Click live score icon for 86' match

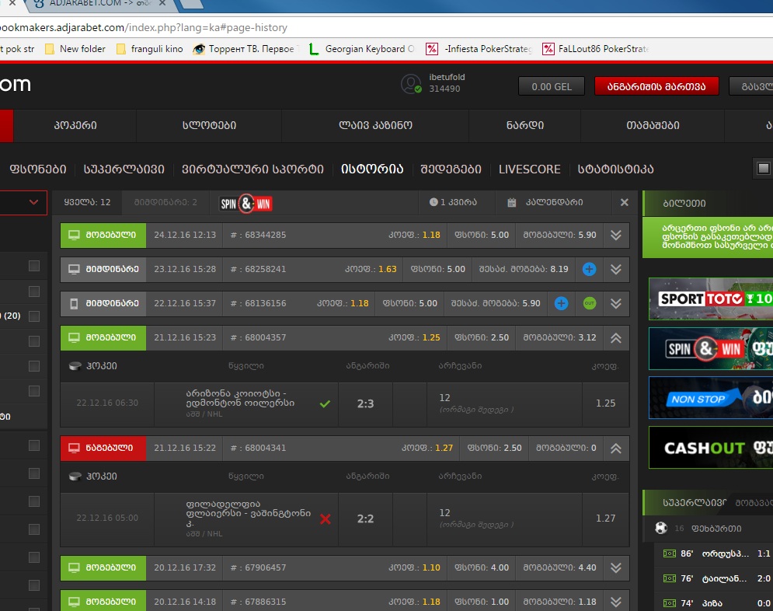pyautogui.click(x=670, y=553)
